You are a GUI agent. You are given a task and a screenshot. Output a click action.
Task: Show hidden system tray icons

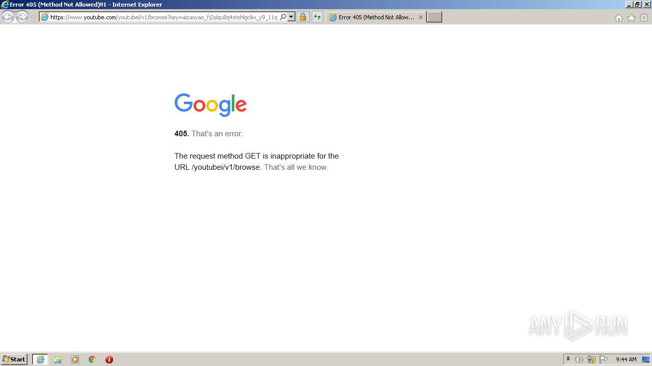click(568, 359)
